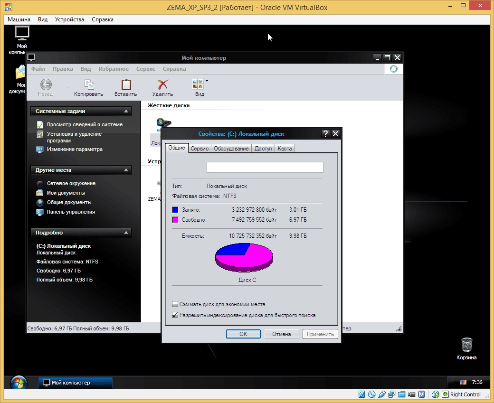This screenshot has width=494, height=403.
Task: Collapse the Другие места panel
Action: click(126, 170)
